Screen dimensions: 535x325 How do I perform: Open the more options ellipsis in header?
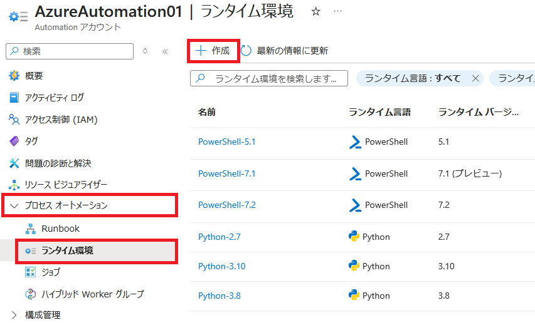point(337,11)
